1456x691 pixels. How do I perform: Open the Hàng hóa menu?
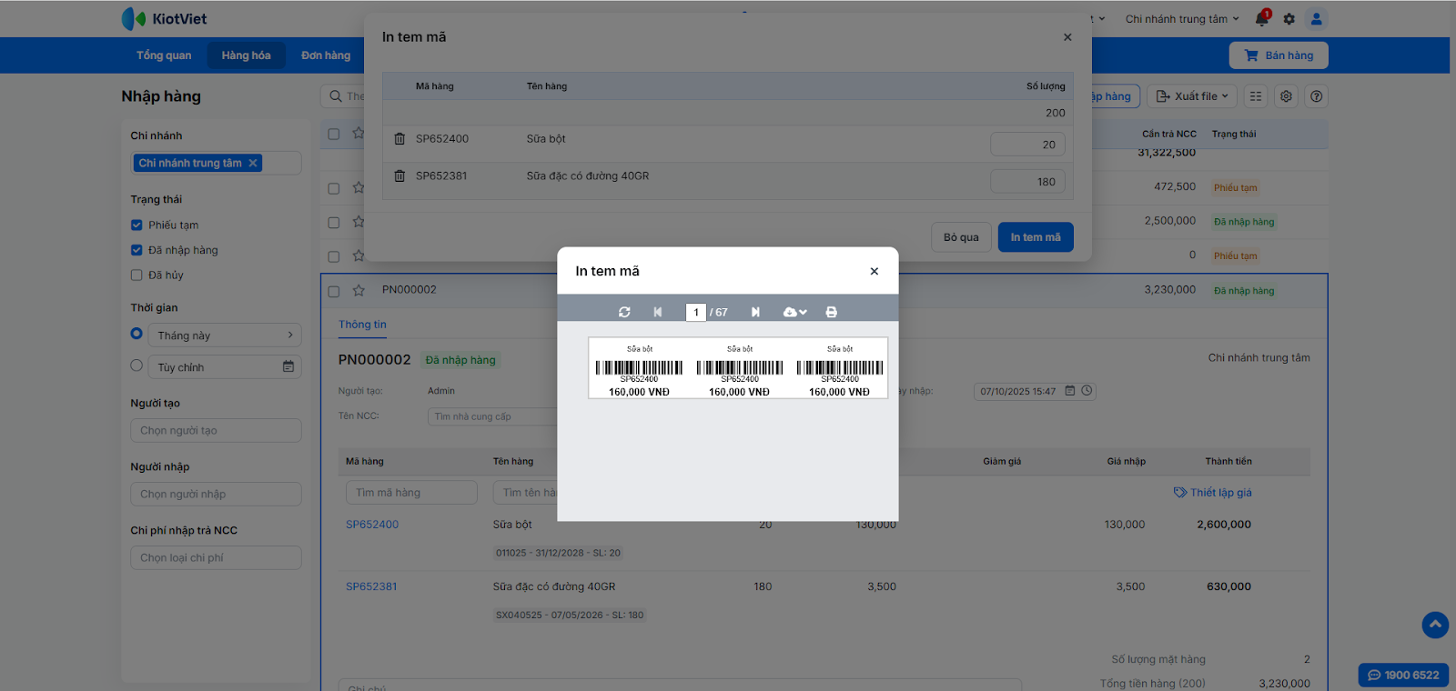246,55
